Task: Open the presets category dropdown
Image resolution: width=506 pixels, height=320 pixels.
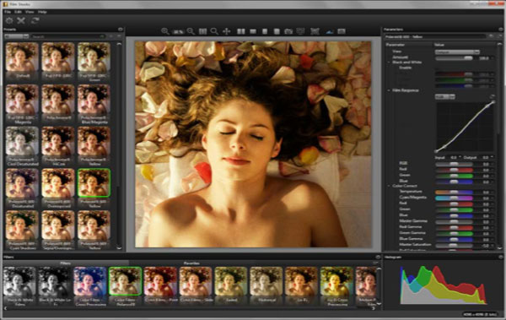Action: [17, 36]
